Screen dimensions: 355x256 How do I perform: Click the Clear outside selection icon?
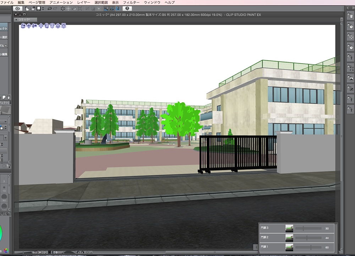point(68,9)
